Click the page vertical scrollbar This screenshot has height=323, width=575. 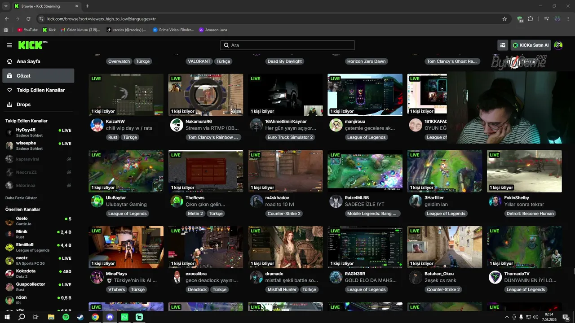pyautogui.click(x=573, y=271)
